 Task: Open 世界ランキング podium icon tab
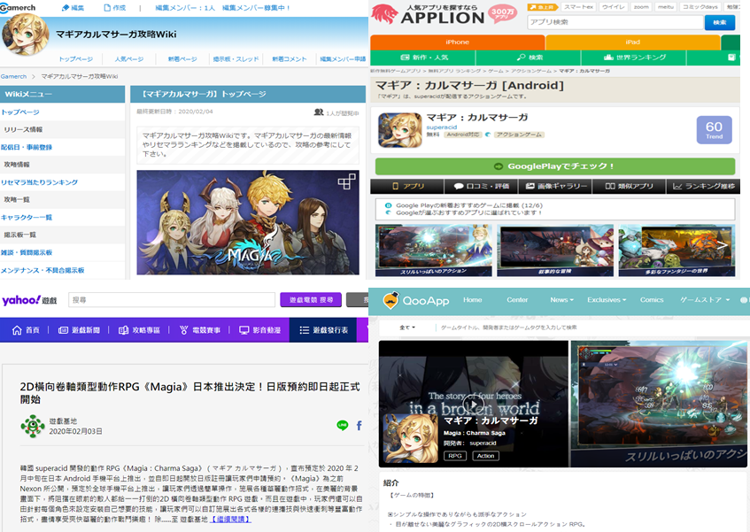608,58
